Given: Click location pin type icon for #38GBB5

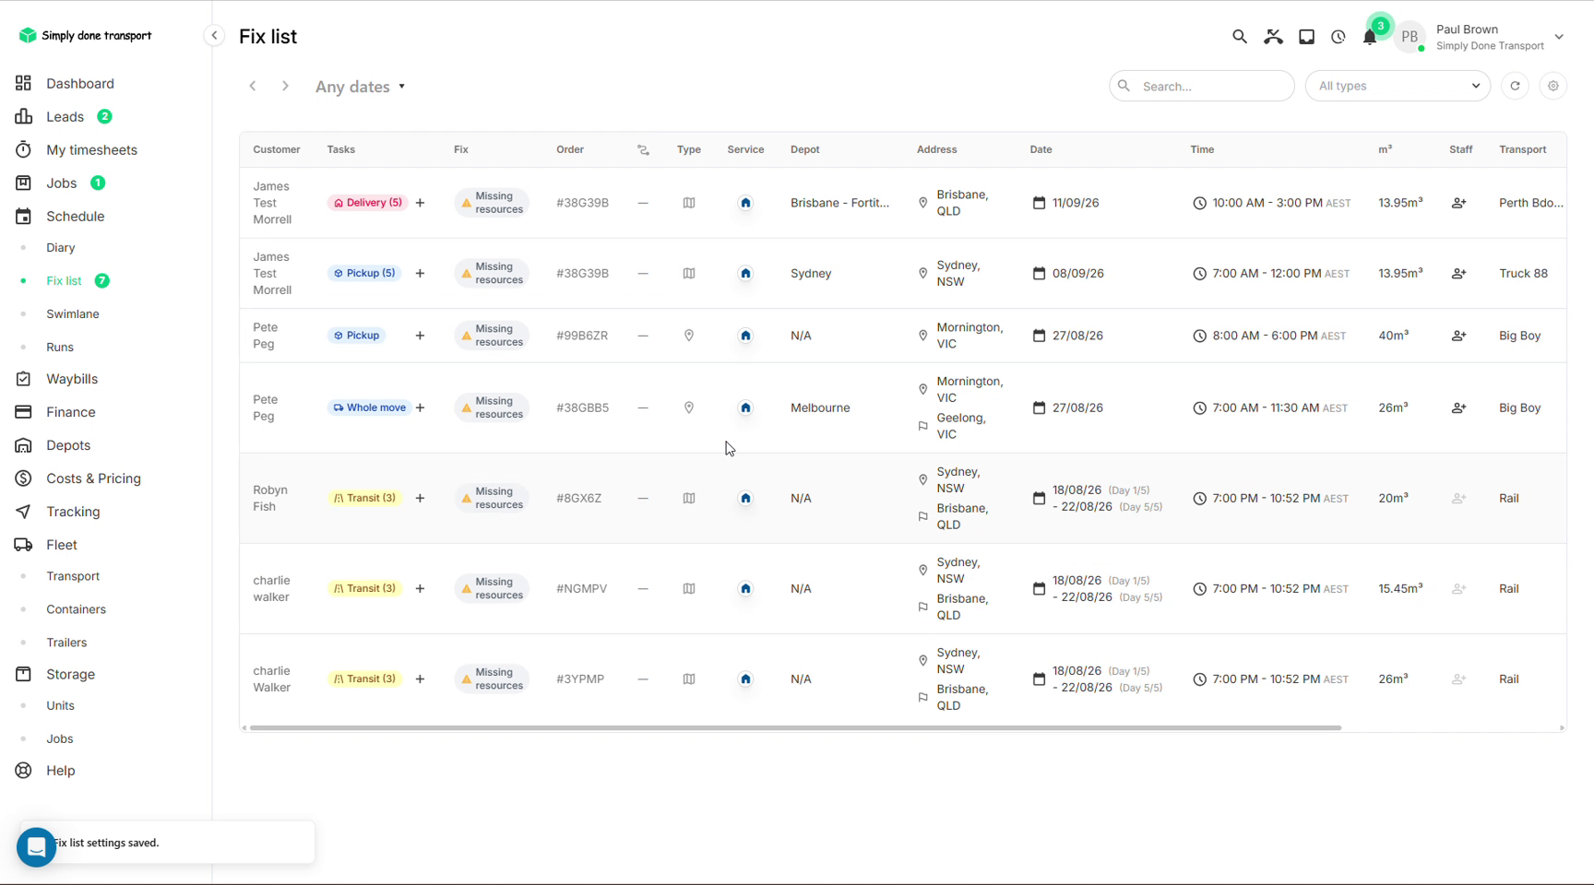Looking at the screenshot, I should 689,407.
